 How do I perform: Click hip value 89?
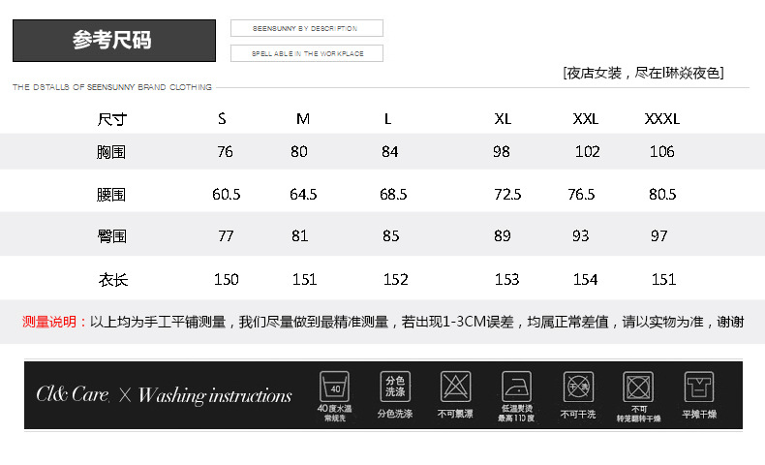pyautogui.click(x=503, y=236)
